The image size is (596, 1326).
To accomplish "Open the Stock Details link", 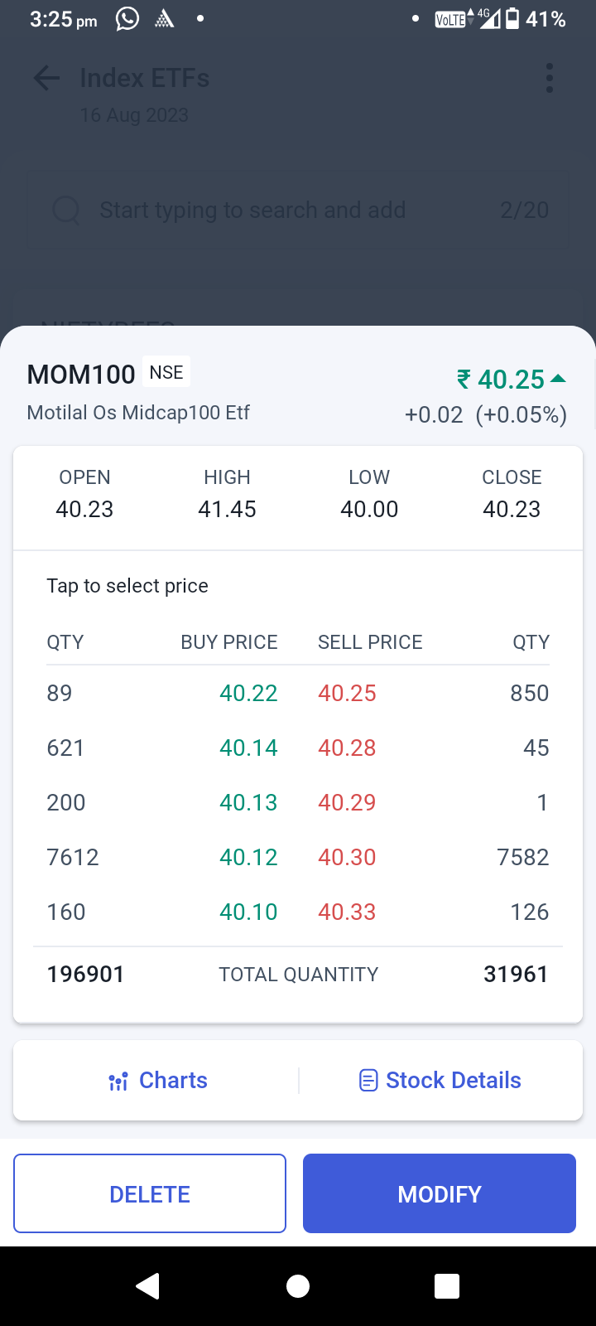I will pyautogui.click(x=453, y=1081).
